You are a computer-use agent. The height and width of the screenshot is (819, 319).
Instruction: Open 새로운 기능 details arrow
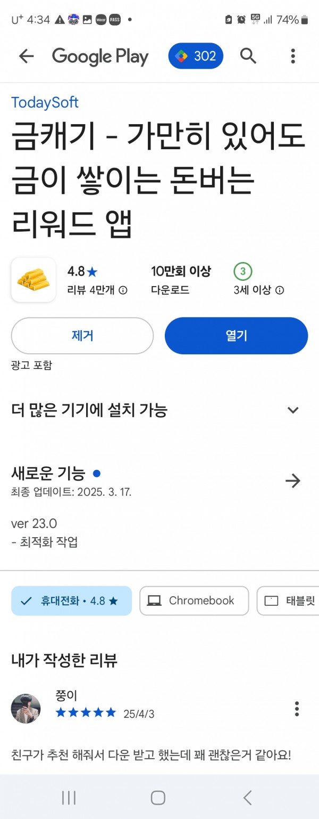[x=293, y=481]
